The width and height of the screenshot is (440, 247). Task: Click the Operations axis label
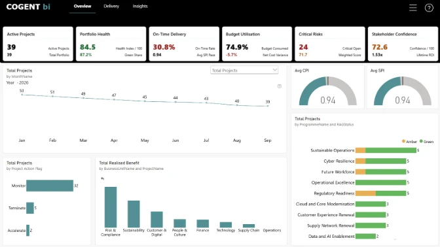pyautogui.click(x=272, y=230)
